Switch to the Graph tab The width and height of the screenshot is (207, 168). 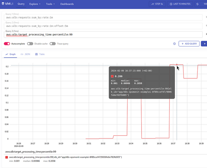tap(11, 54)
